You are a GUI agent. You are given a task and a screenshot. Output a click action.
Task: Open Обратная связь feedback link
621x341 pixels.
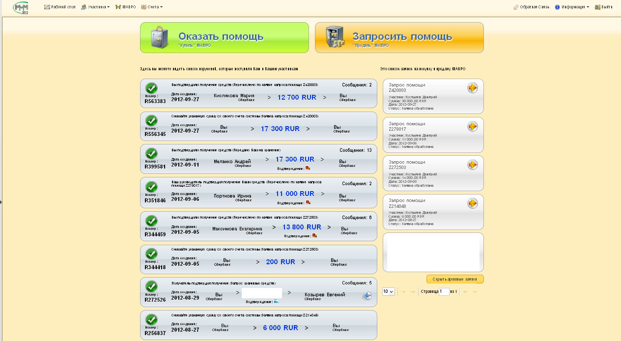pyautogui.click(x=531, y=7)
